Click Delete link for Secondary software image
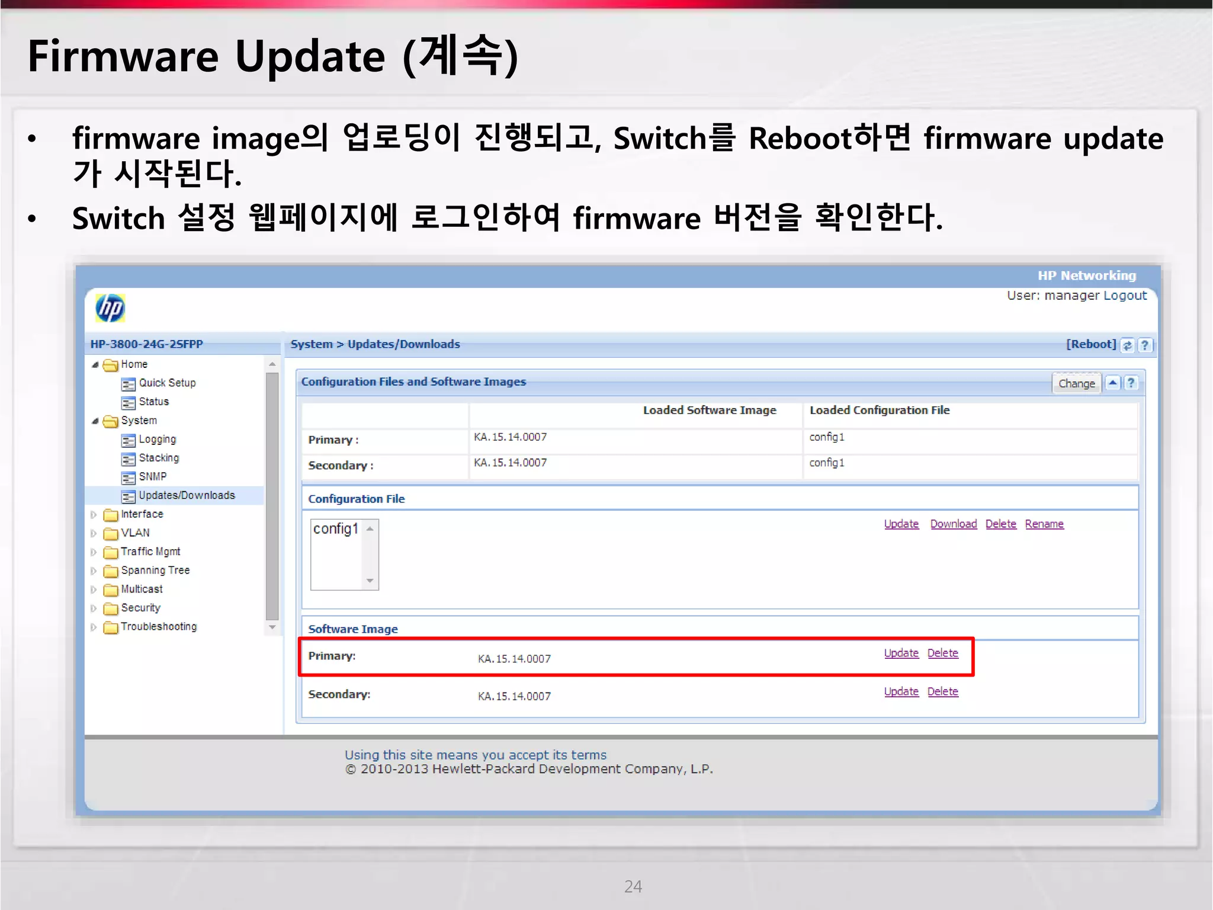Image resolution: width=1213 pixels, height=910 pixels. click(x=943, y=691)
